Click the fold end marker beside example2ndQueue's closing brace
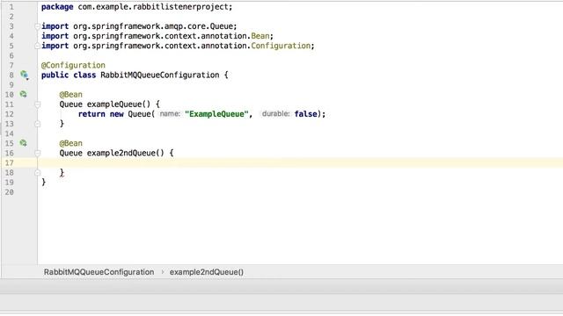563x316 pixels. click(x=37, y=173)
